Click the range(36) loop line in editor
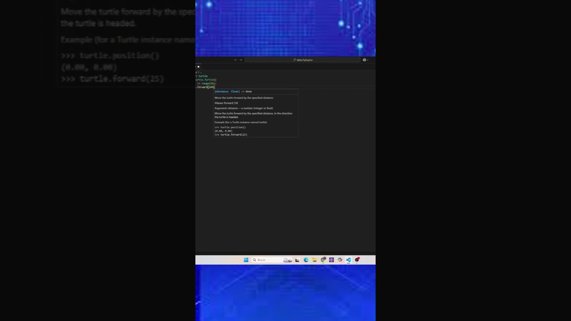Viewport: 571px width, 321px height. tap(207, 83)
